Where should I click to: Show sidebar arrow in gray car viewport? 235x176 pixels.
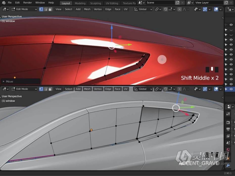click(x=223, y=97)
